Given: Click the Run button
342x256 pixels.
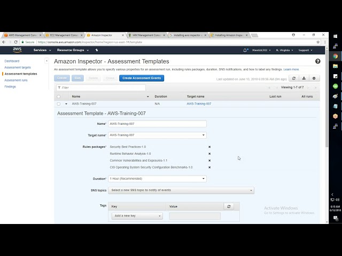Looking at the screenshot, I should [77, 78].
